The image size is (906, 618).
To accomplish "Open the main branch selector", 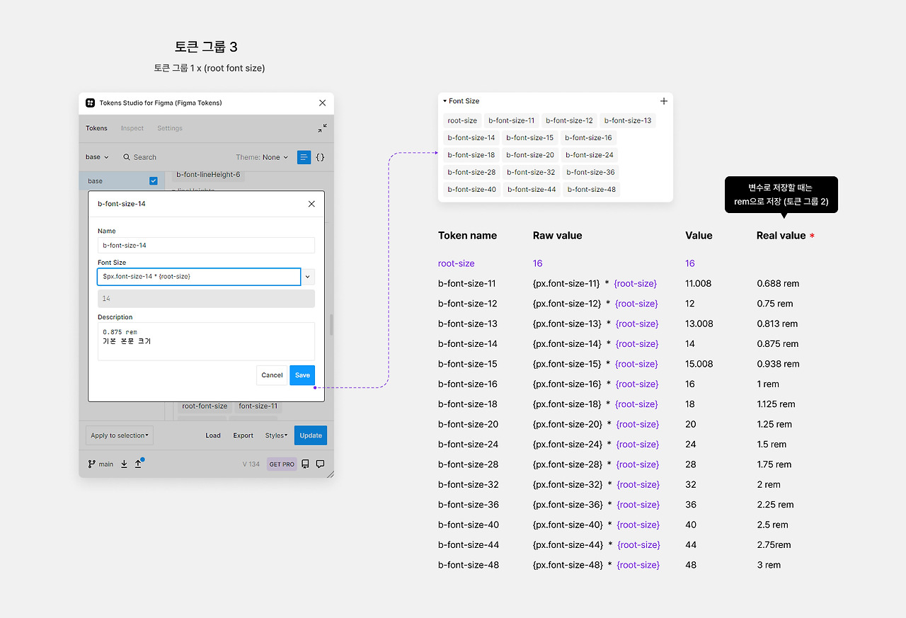I will coord(101,464).
